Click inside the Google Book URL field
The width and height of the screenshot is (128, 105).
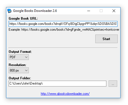(x=63, y=24)
